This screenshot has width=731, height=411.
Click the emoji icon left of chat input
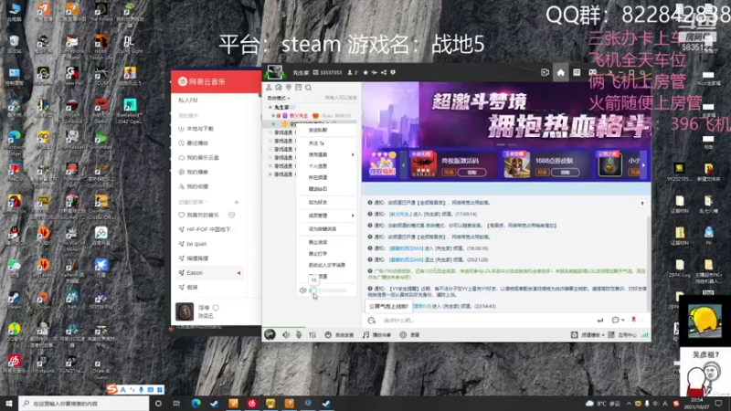tap(372, 321)
